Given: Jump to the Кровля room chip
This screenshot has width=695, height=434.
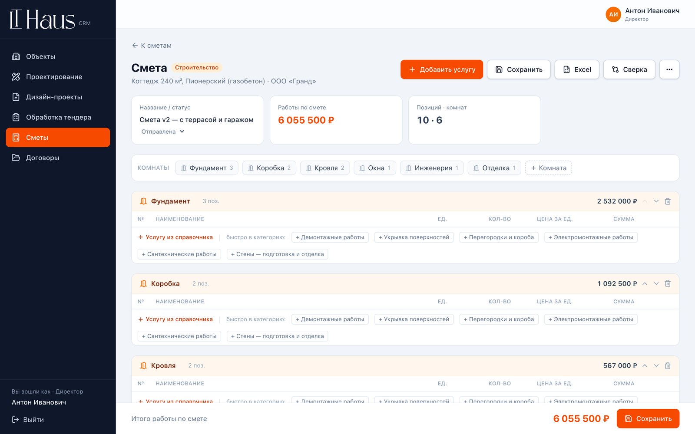Looking at the screenshot, I should click(325, 168).
